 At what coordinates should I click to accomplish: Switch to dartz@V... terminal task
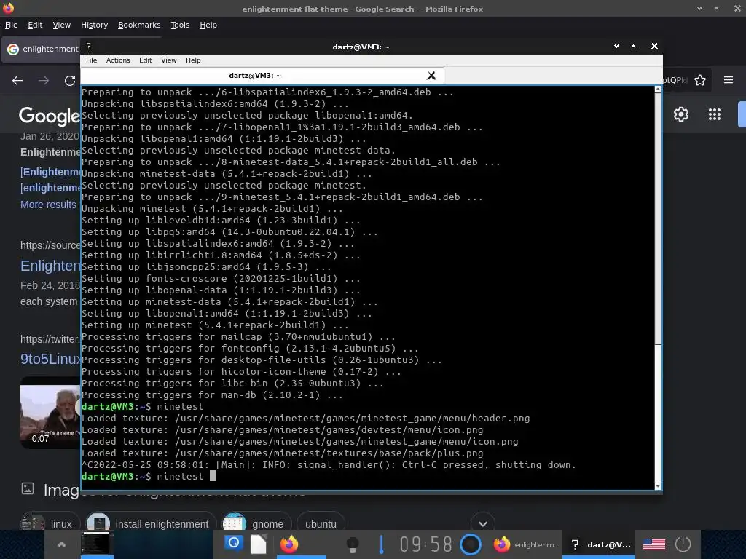[x=600, y=544]
